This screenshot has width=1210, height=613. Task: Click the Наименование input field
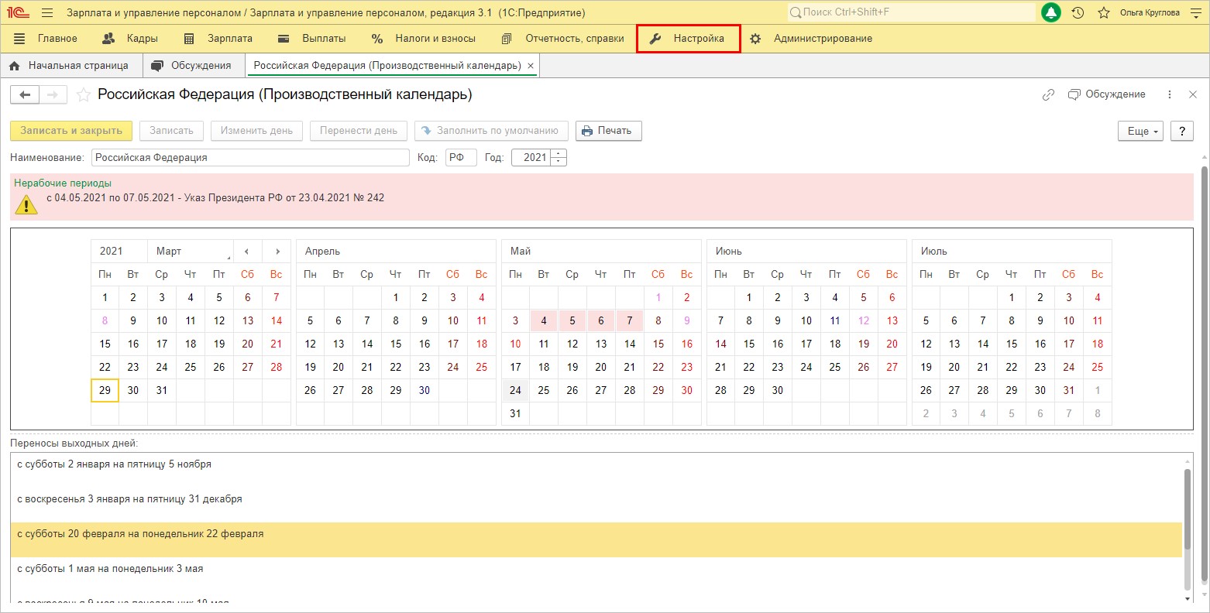pos(250,157)
